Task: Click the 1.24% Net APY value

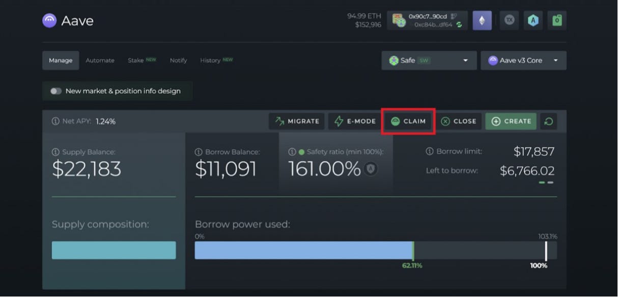Action: click(105, 121)
